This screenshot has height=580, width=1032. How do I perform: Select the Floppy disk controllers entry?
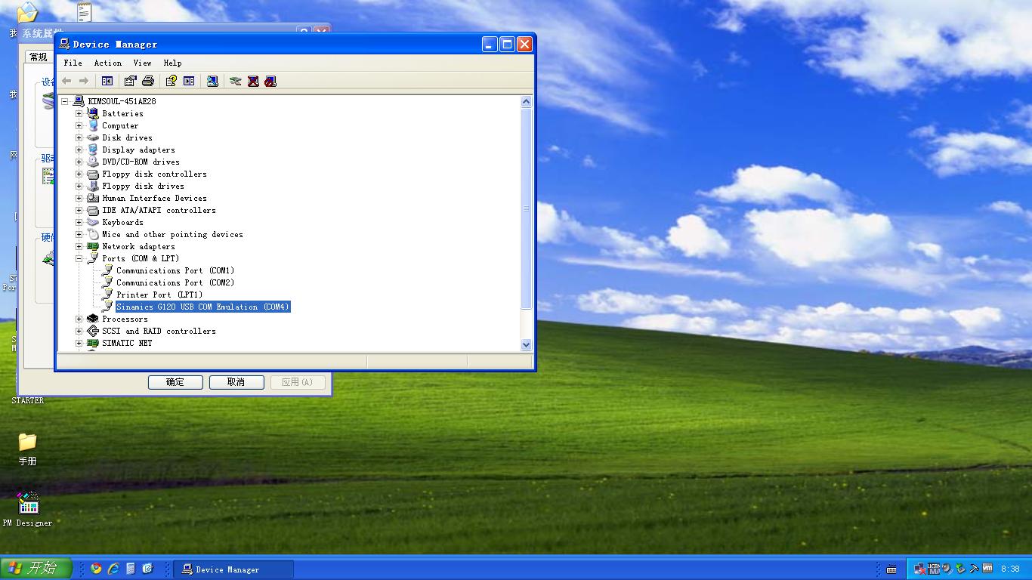pos(154,174)
